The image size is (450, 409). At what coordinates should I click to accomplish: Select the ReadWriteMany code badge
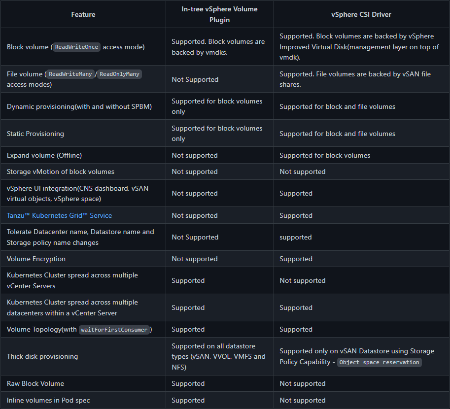pyautogui.click(x=70, y=74)
